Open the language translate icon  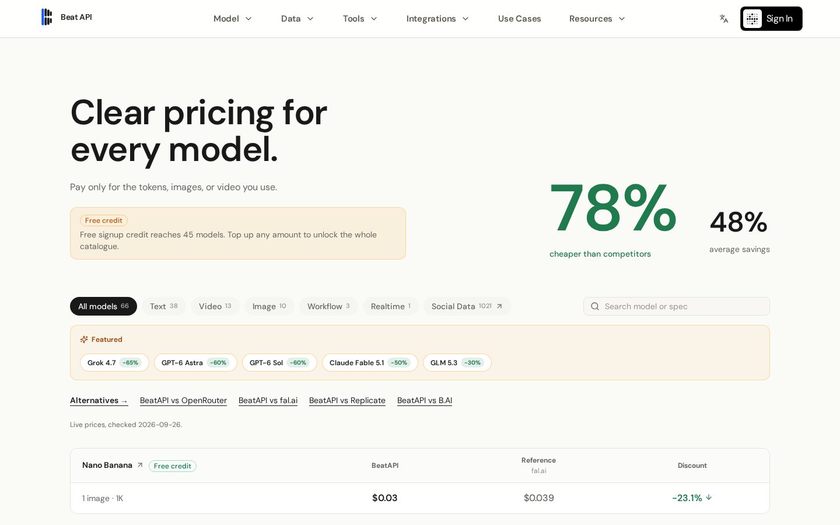tap(724, 19)
